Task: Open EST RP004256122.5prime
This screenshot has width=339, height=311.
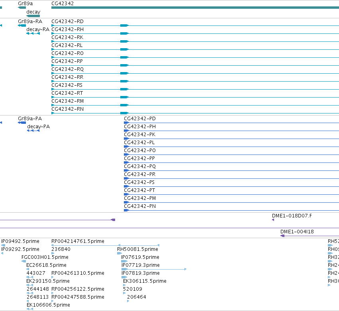Action: point(78,289)
